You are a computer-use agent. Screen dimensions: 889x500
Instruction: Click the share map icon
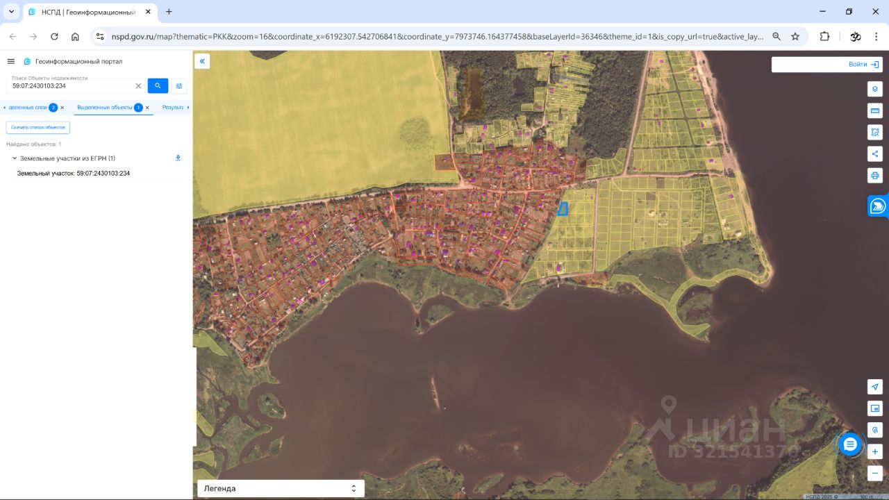click(874, 153)
